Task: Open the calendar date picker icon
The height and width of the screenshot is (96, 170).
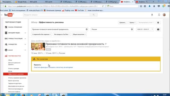Action: coord(158,29)
